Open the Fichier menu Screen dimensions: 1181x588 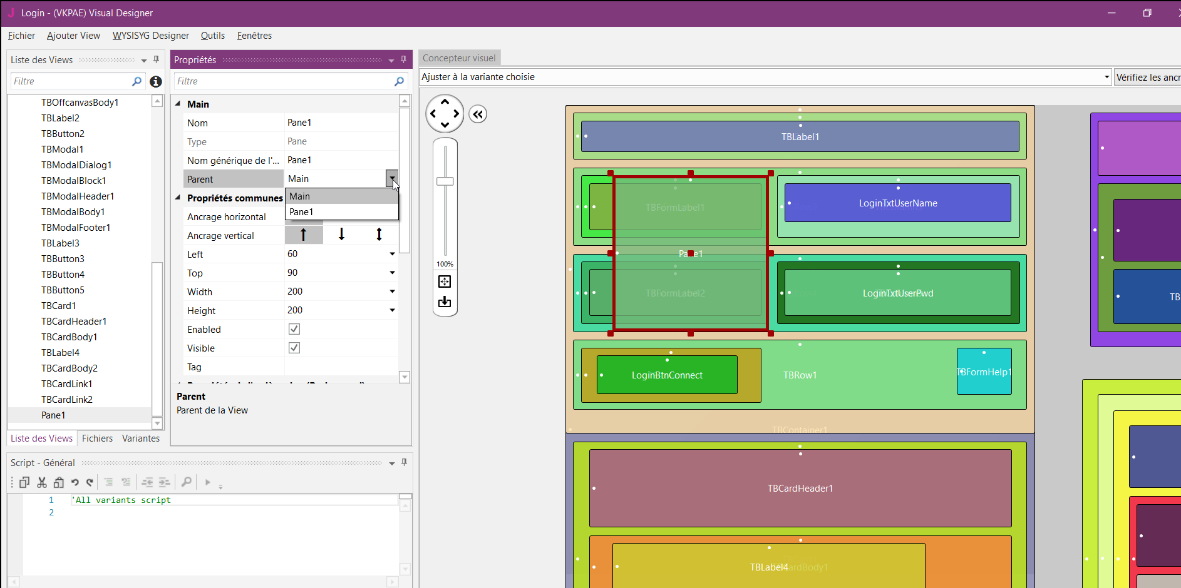[21, 36]
